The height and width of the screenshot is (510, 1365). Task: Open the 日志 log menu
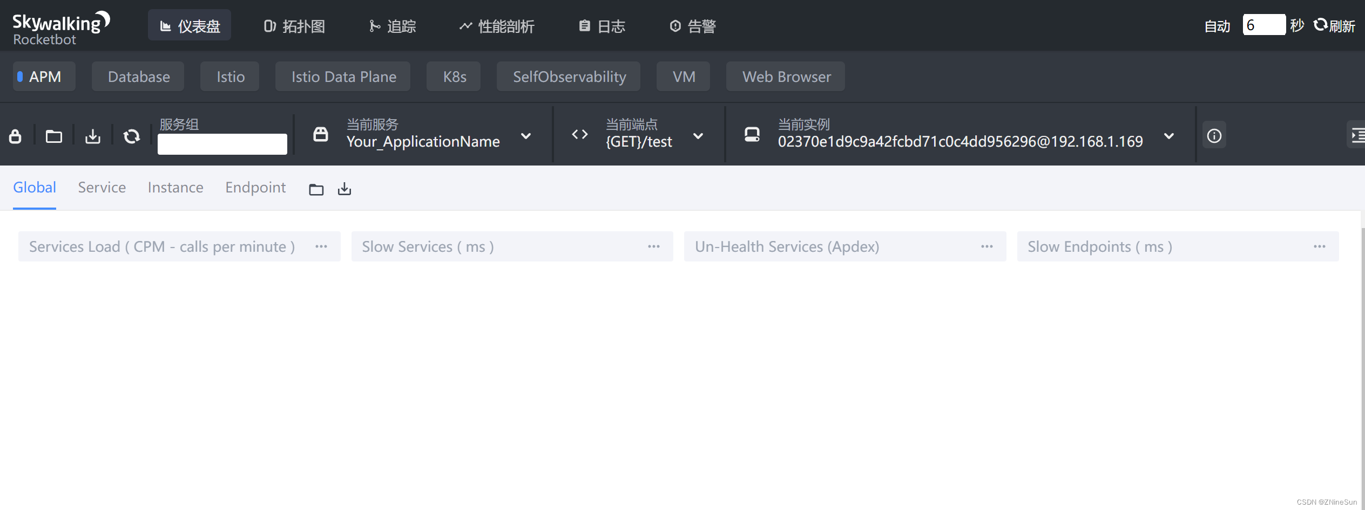tap(602, 26)
